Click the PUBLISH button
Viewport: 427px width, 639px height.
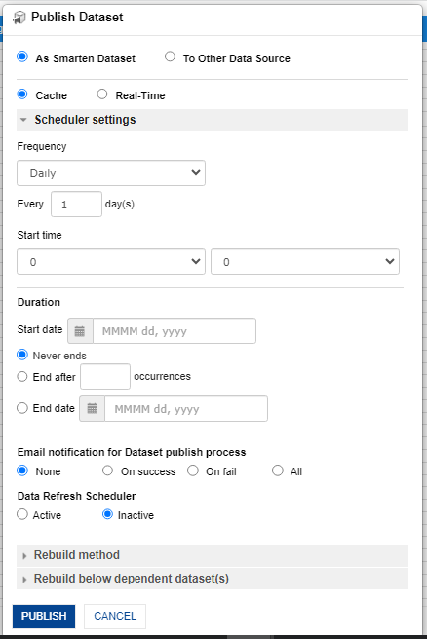44,617
